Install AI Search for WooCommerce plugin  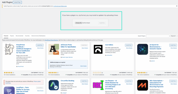(x=173, y=45)
